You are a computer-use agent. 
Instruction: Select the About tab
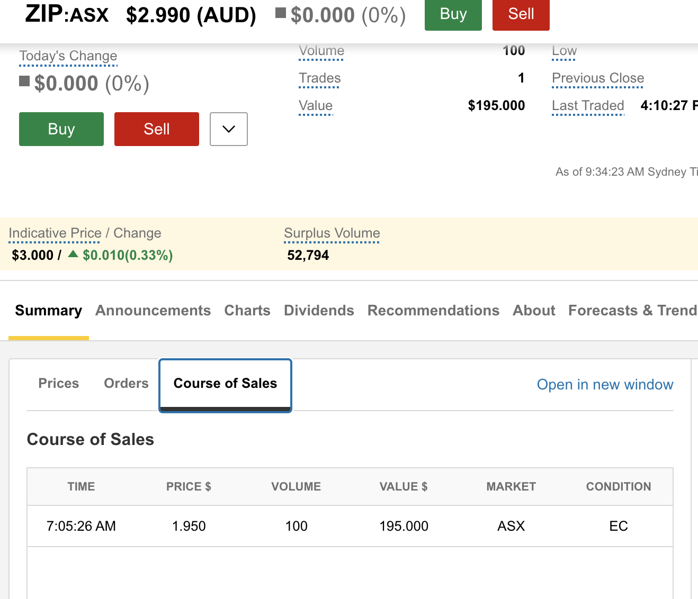(x=534, y=311)
